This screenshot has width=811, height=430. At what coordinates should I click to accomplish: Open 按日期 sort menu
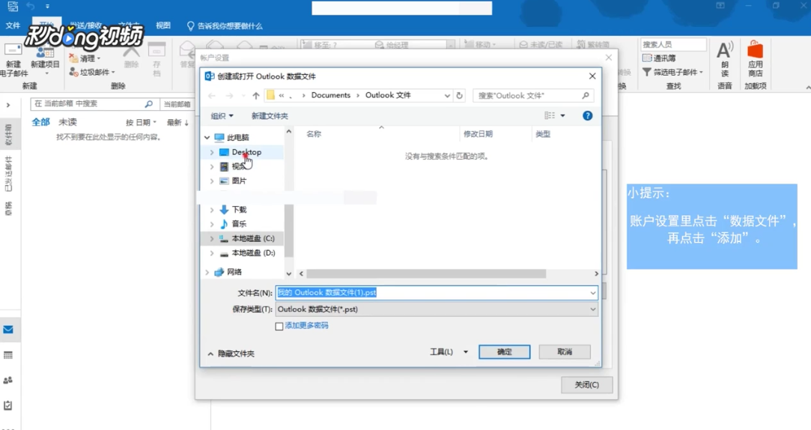pos(141,123)
